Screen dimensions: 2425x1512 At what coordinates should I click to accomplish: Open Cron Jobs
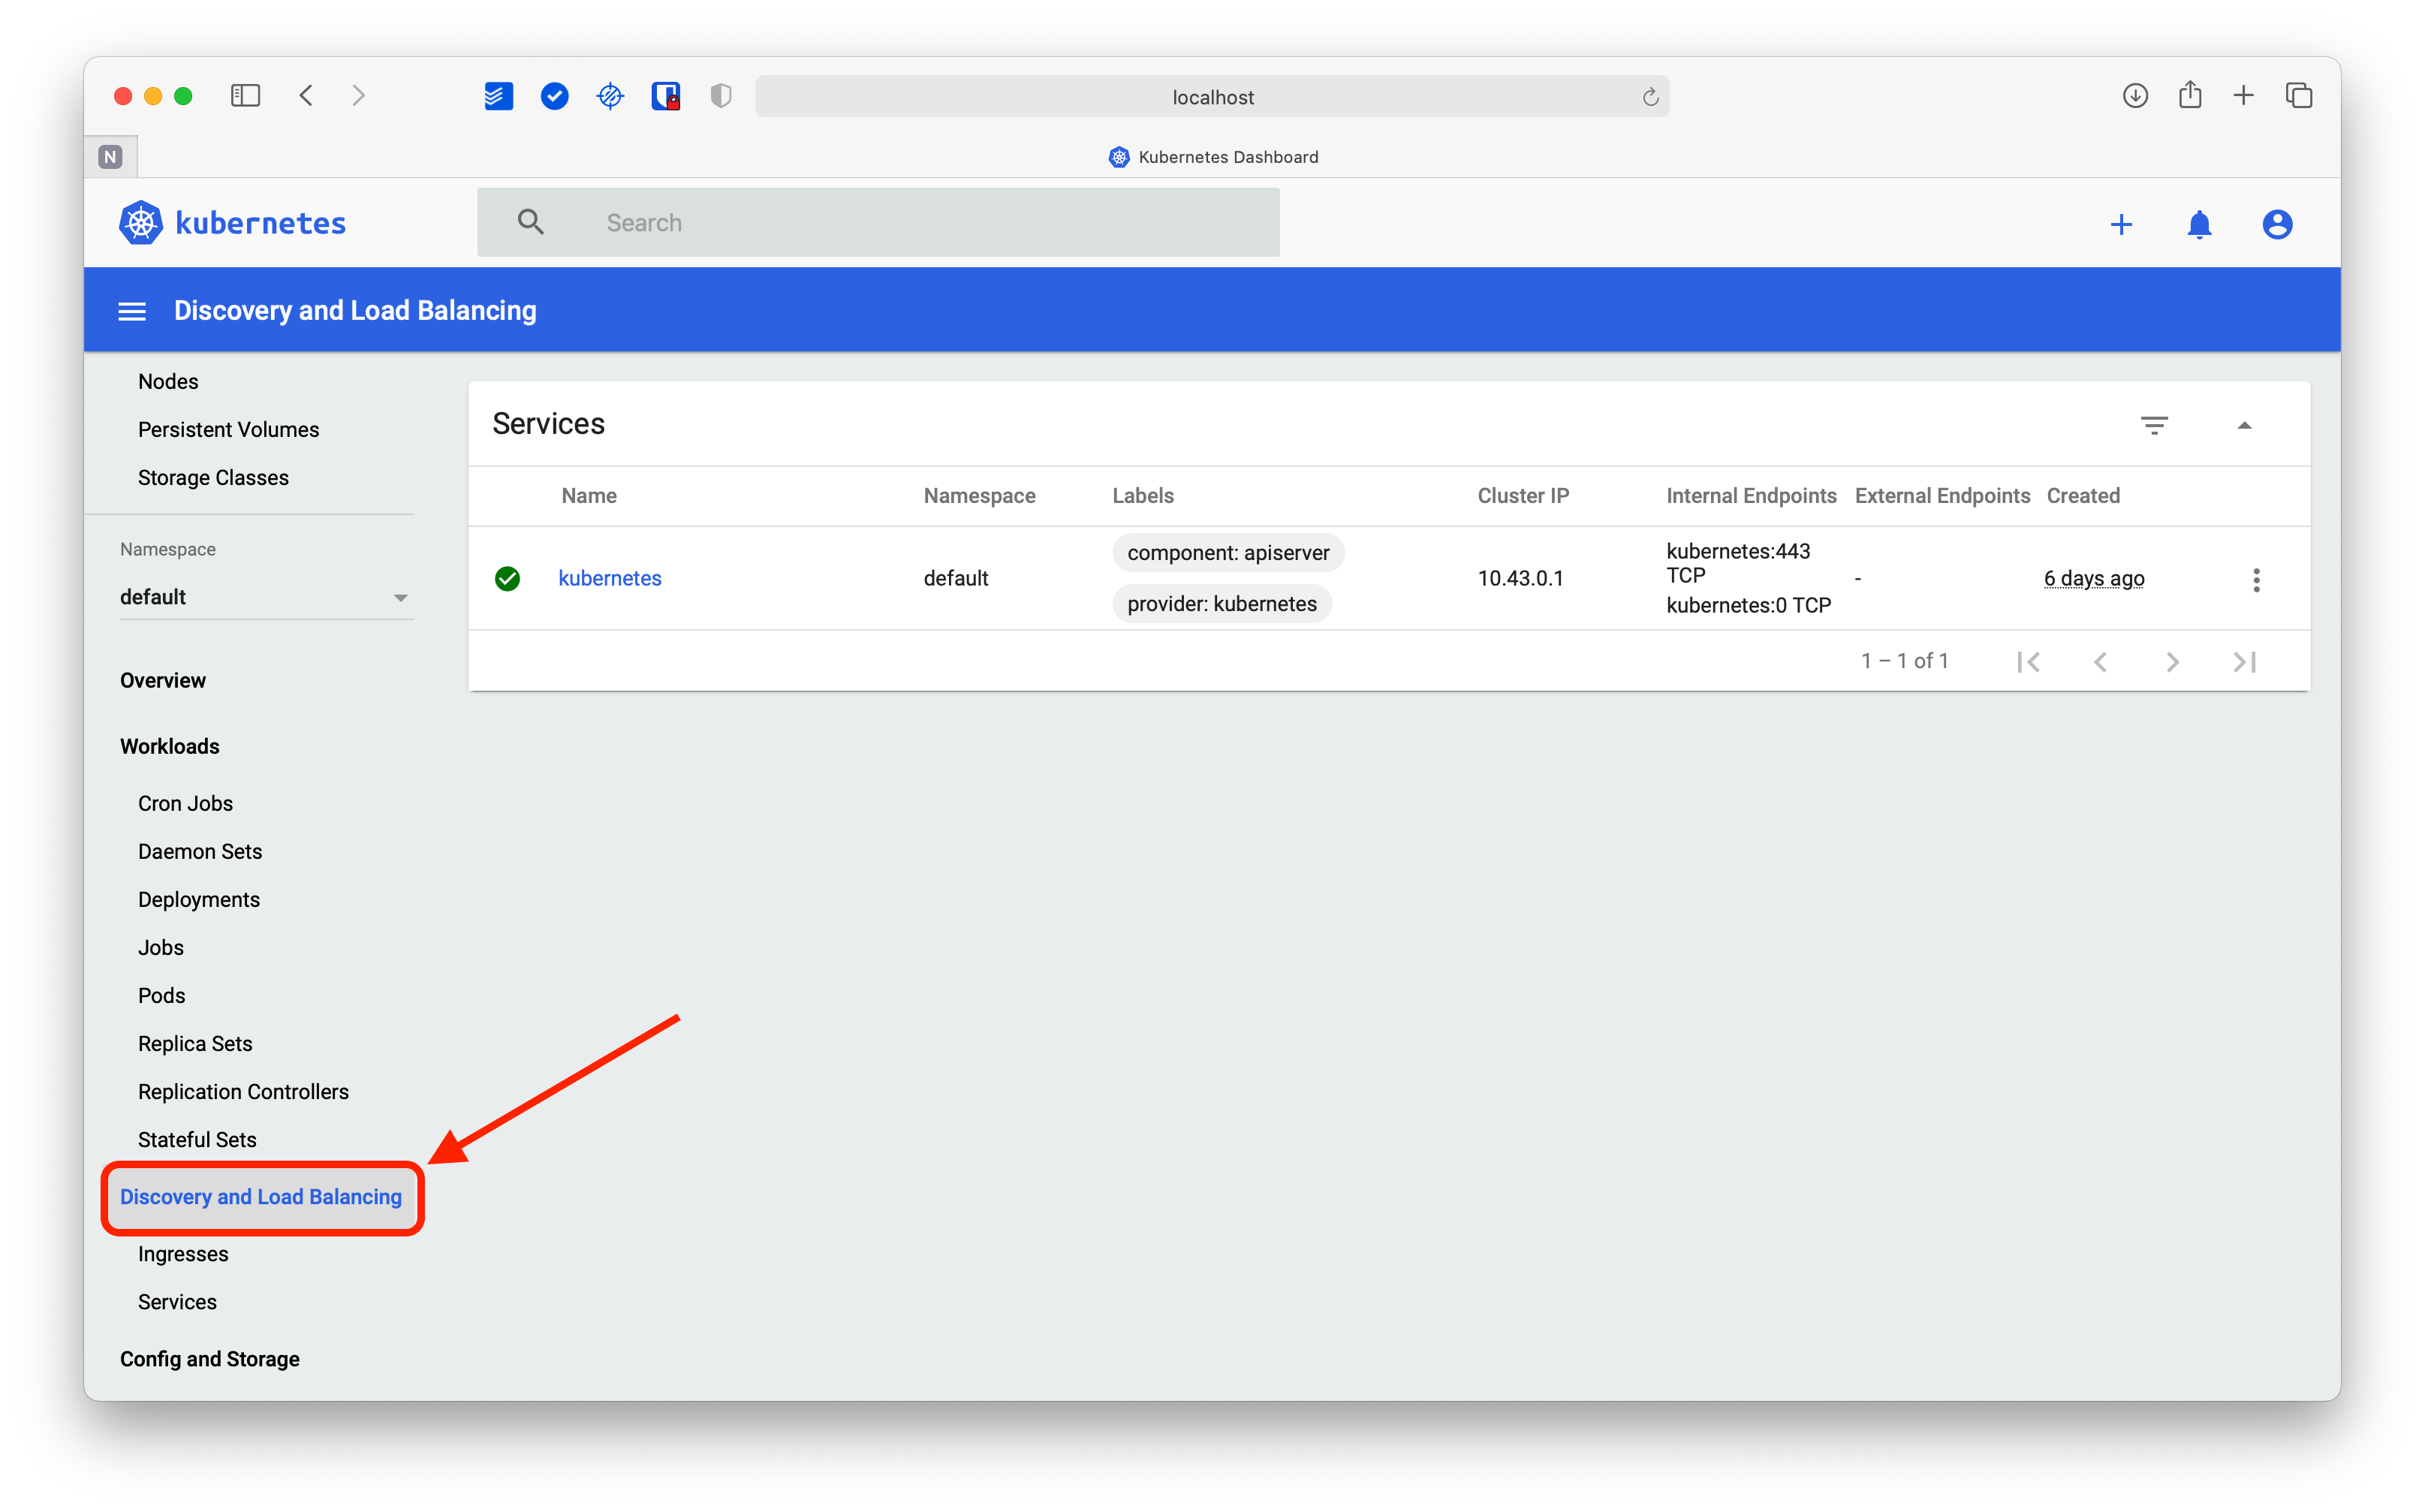[185, 803]
